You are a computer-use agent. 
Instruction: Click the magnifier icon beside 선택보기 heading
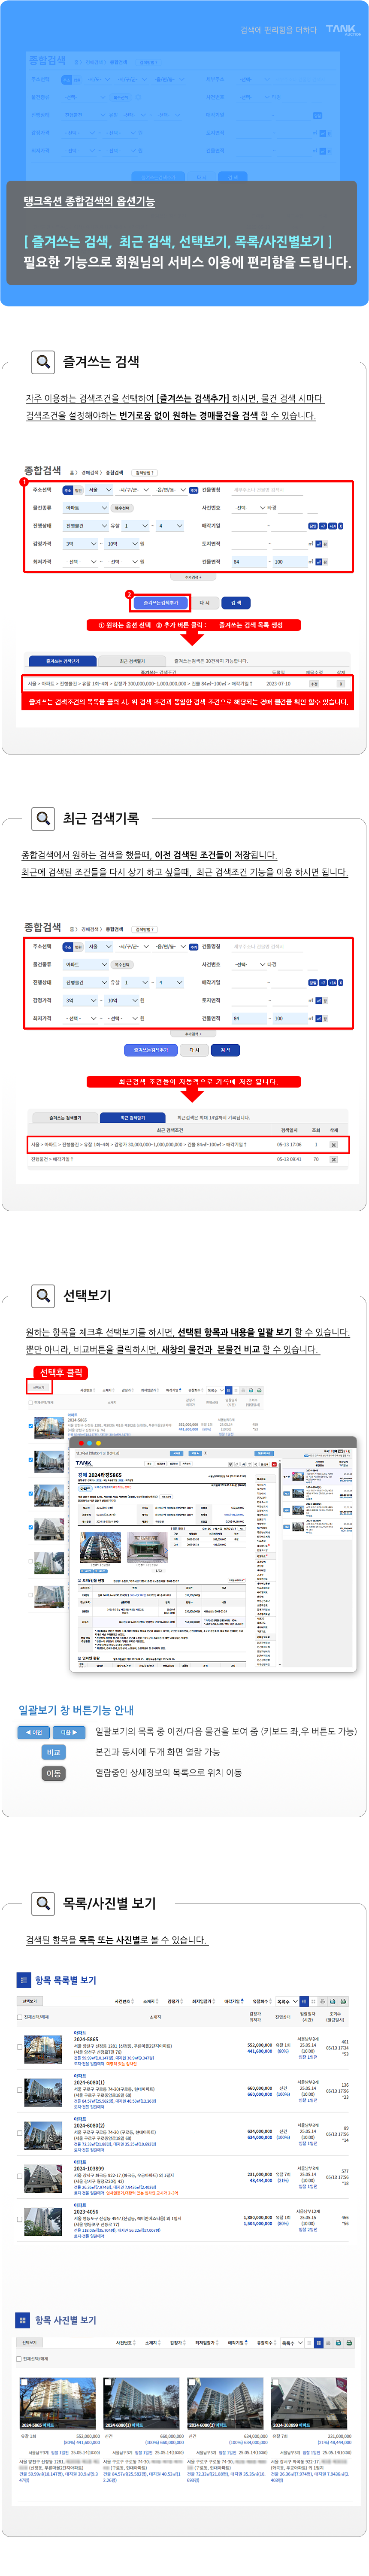(43, 1295)
